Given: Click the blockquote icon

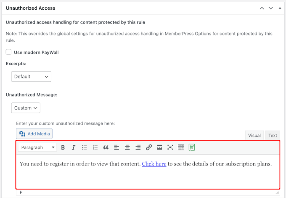Looking at the screenshot, I should (106, 147).
